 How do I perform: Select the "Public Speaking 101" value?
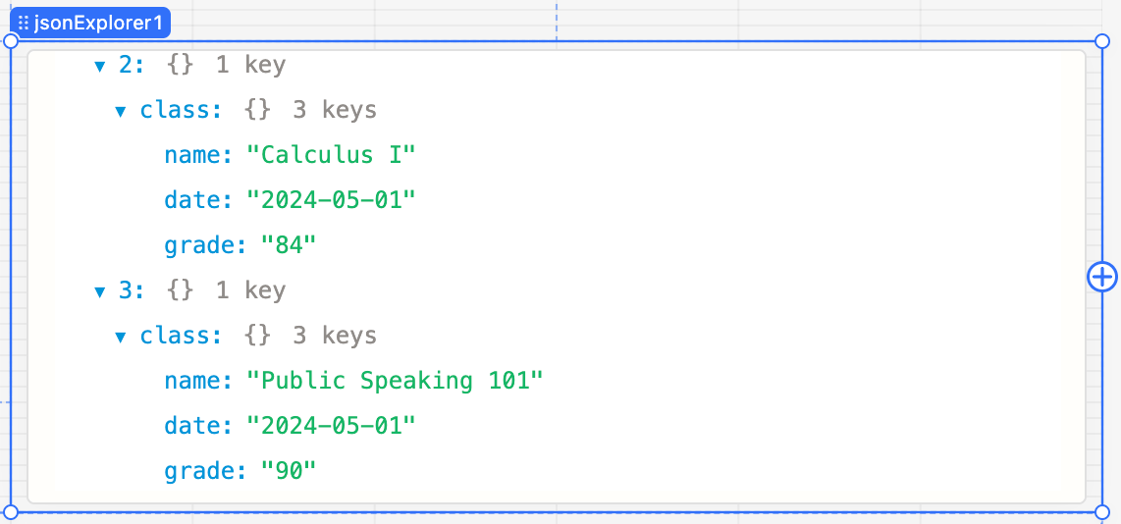tap(395, 381)
